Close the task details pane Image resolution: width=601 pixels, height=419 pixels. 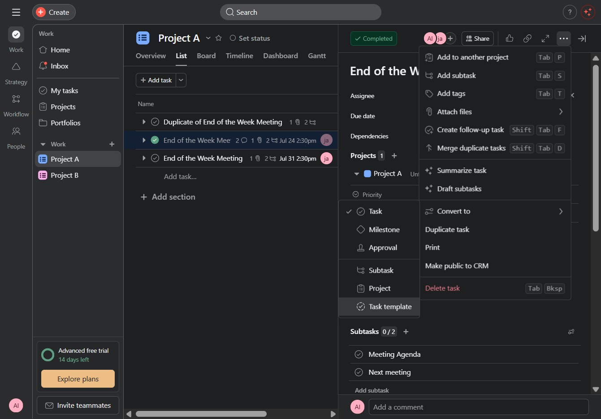click(x=582, y=38)
